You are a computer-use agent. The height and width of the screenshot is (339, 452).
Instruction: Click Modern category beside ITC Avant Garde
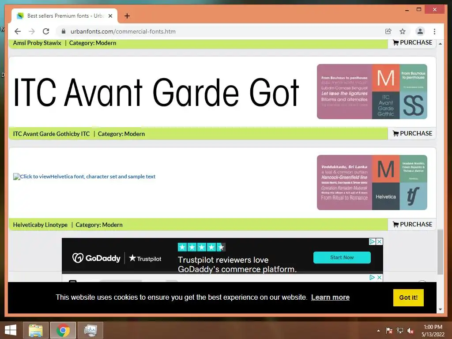(x=135, y=134)
